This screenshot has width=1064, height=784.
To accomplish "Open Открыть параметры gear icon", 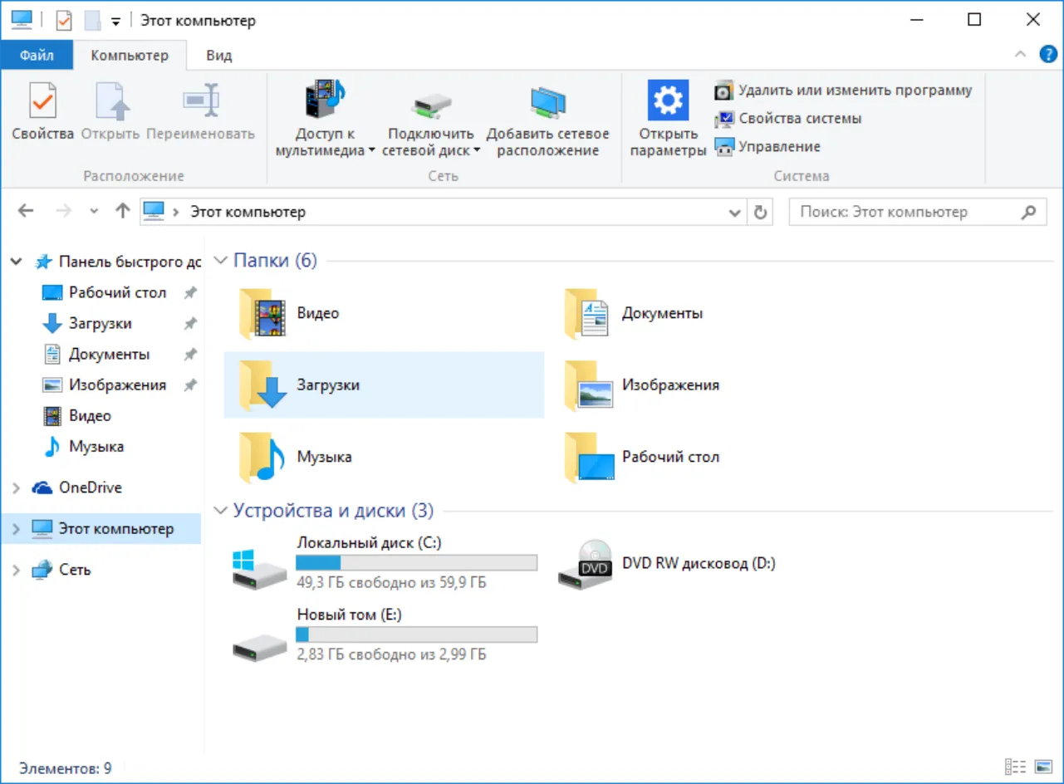I will (x=668, y=100).
